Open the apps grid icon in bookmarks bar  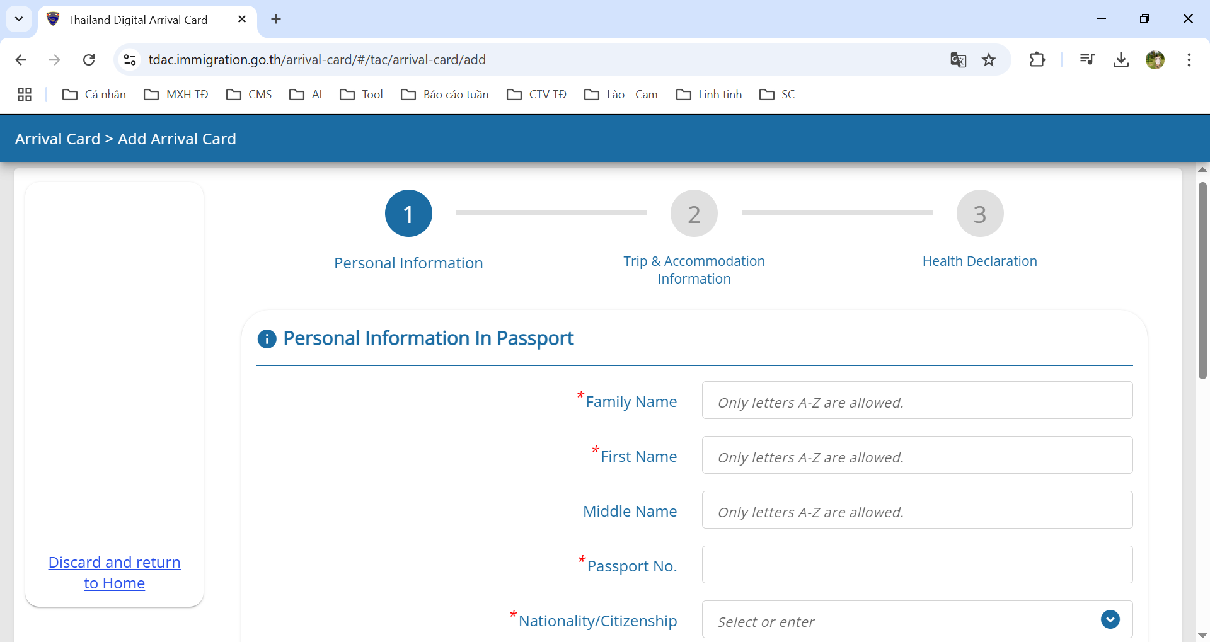tap(25, 95)
